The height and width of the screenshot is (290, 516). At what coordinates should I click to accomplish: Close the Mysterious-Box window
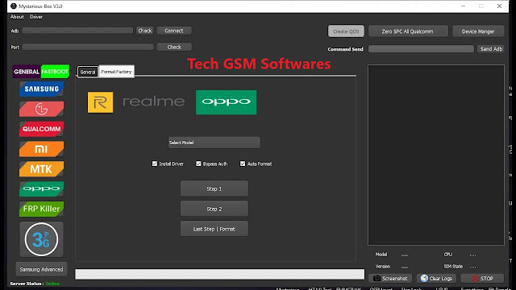pyautogui.click(x=499, y=6)
